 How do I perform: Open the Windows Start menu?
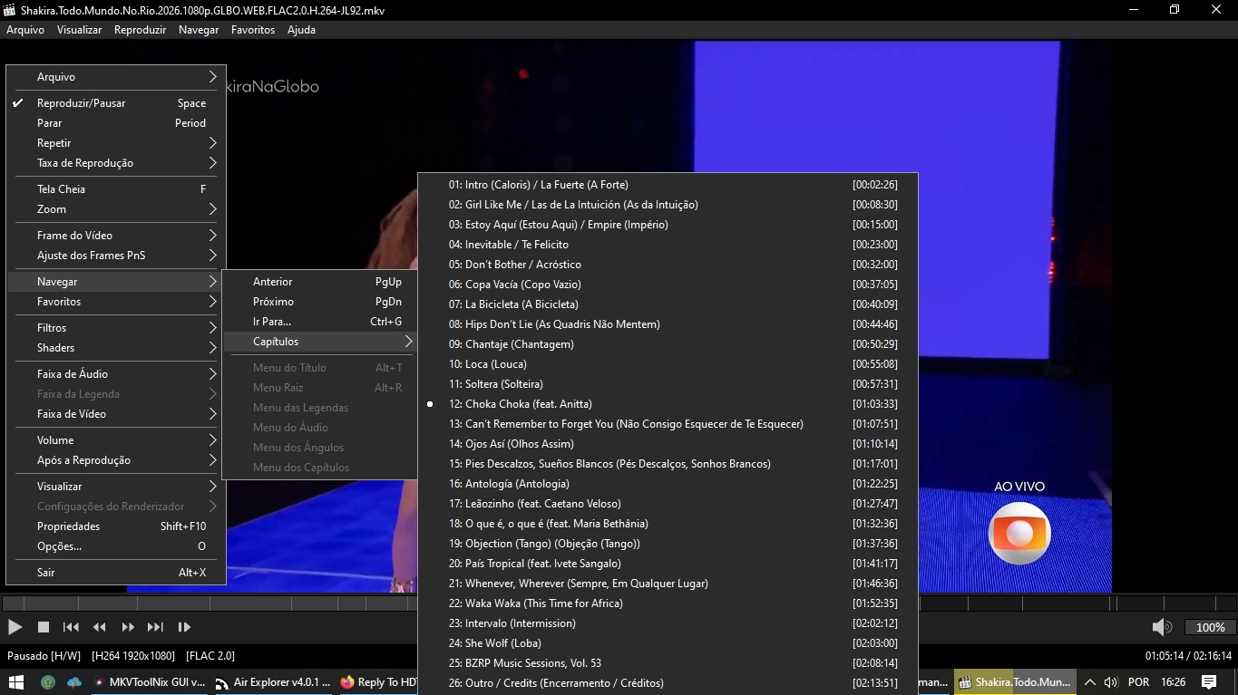(16, 682)
